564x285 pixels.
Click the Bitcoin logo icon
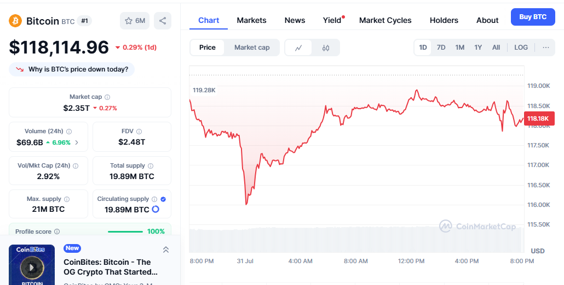point(15,21)
